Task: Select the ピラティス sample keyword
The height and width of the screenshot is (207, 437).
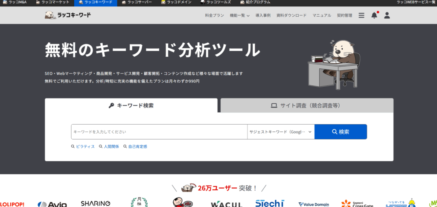Action: point(85,146)
